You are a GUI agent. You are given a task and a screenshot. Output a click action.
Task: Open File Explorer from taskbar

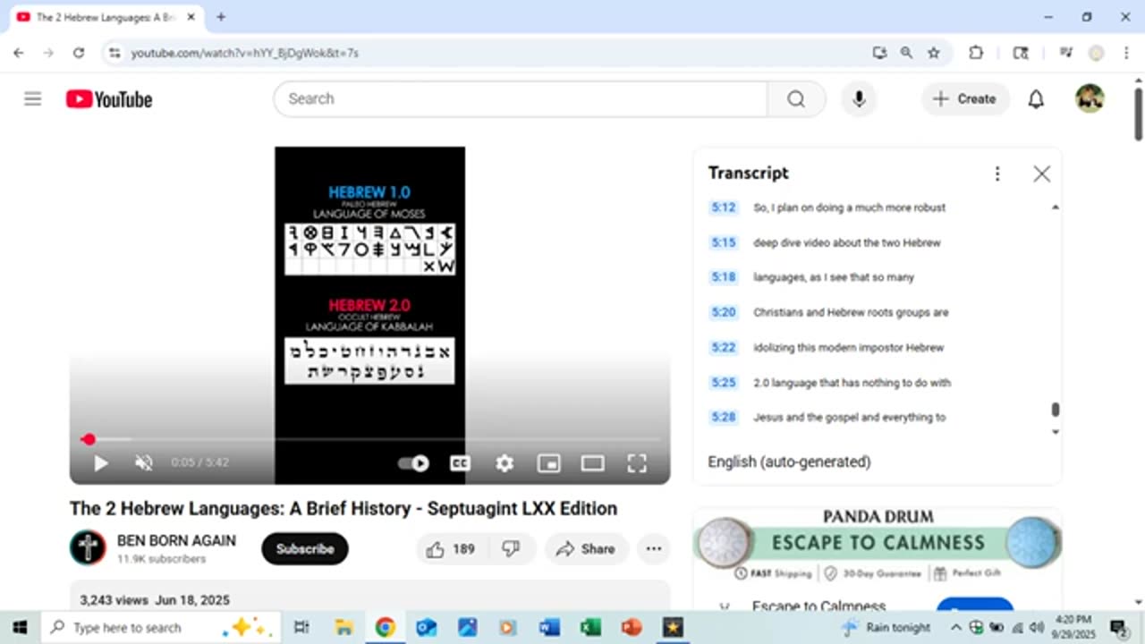click(x=343, y=627)
